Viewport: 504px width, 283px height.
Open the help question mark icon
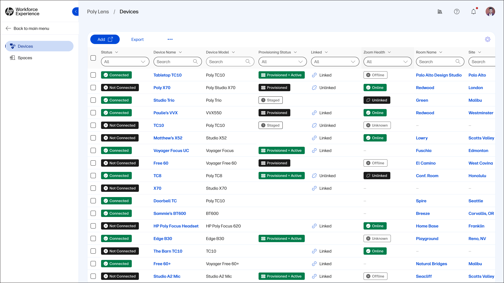click(x=457, y=12)
